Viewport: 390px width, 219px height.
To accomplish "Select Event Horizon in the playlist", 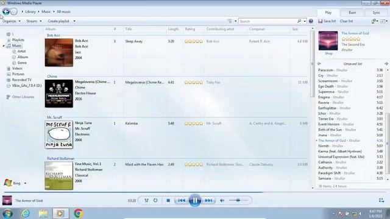I will (x=350, y=124).
